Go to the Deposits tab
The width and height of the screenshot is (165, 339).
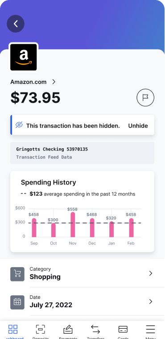point(41,331)
